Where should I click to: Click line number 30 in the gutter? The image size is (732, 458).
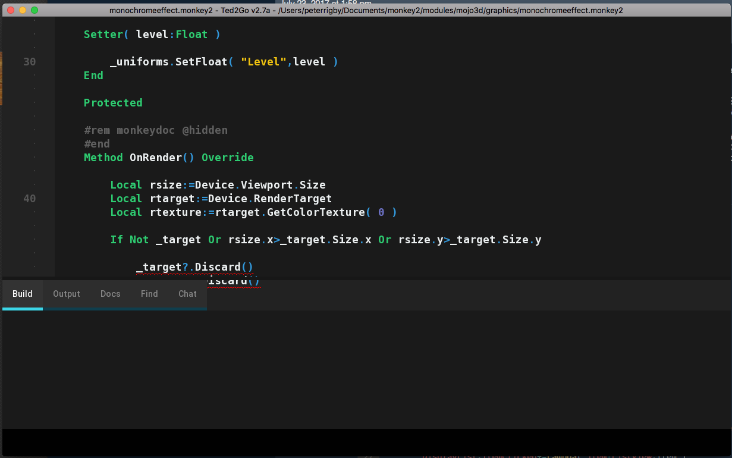pyautogui.click(x=29, y=62)
